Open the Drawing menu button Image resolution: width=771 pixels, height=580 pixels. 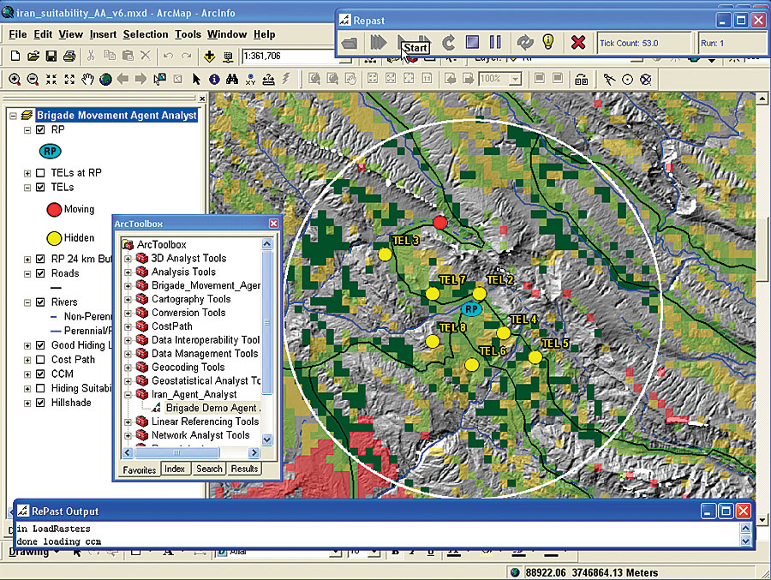point(32,552)
